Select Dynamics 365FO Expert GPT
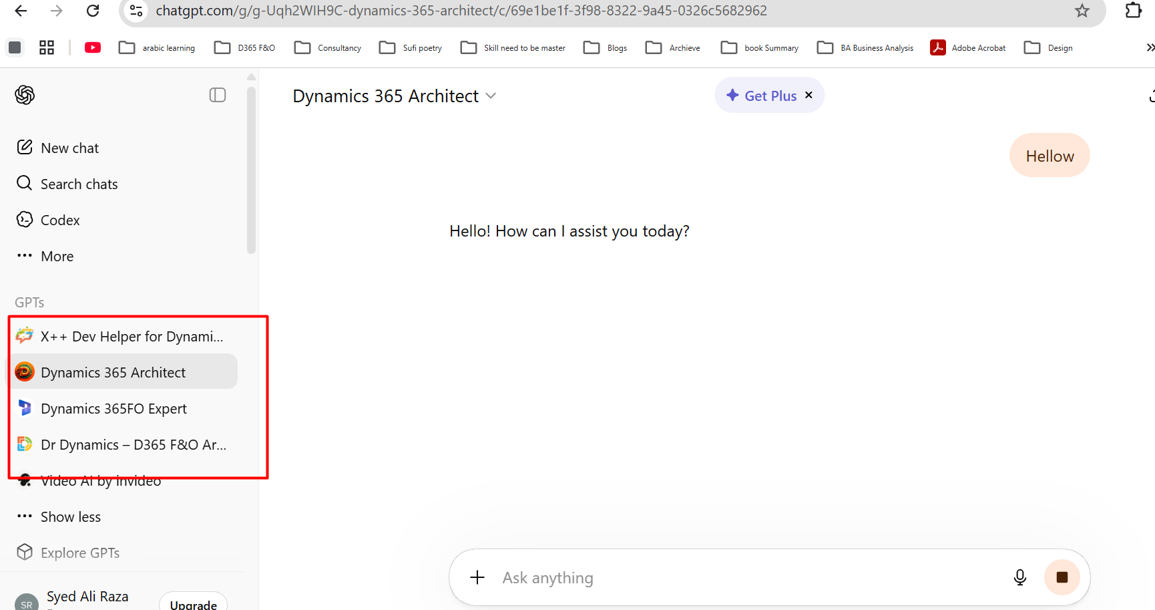 113,408
